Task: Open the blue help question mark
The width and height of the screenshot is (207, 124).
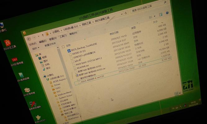Action: tap(167, 13)
